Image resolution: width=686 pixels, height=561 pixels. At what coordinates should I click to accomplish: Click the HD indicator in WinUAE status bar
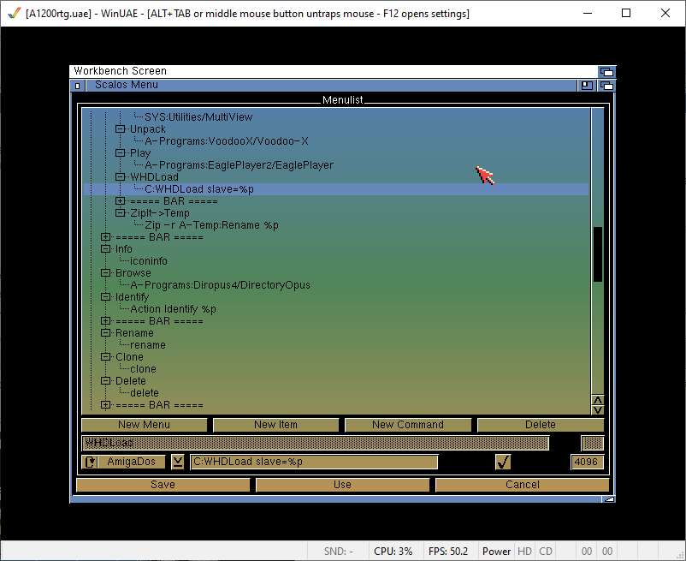[524, 552]
